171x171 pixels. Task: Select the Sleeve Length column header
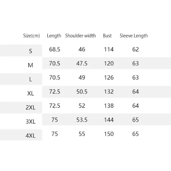click(134, 36)
